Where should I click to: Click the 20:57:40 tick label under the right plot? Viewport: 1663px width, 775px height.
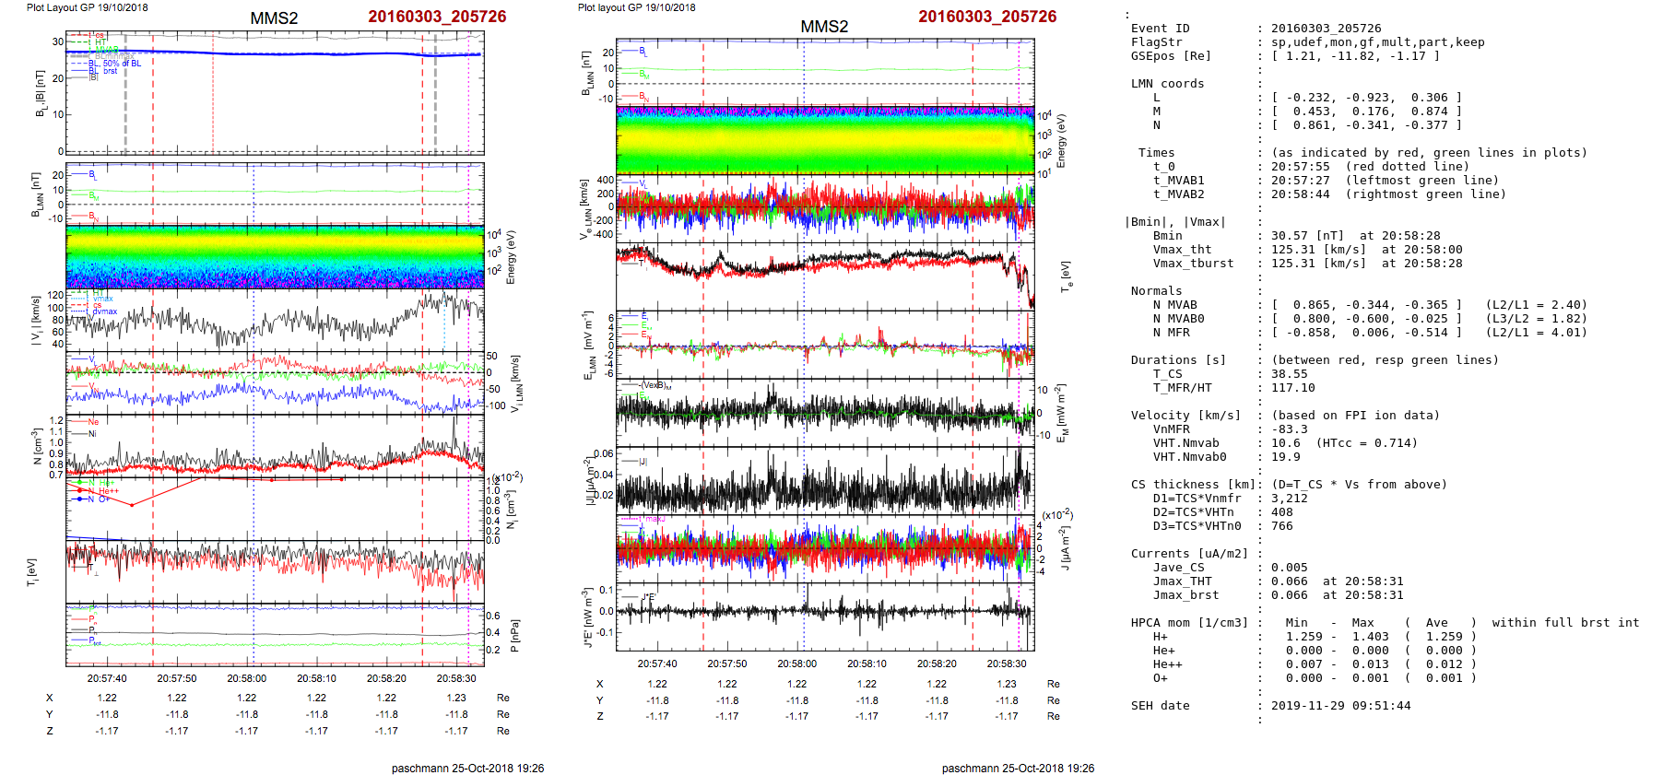(657, 663)
